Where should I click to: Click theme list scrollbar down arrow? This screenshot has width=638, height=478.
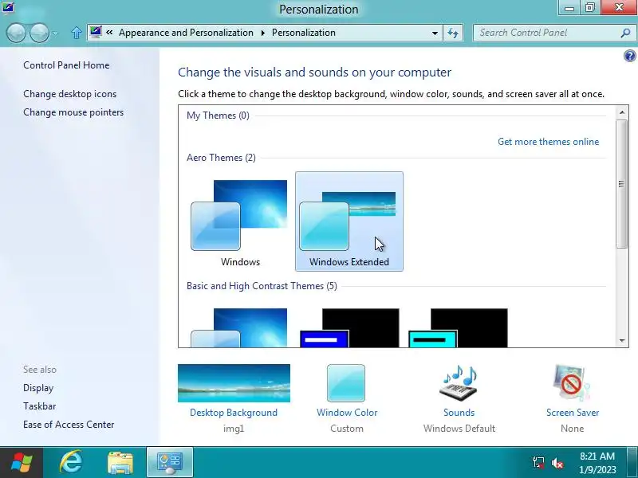(x=622, y=341)
